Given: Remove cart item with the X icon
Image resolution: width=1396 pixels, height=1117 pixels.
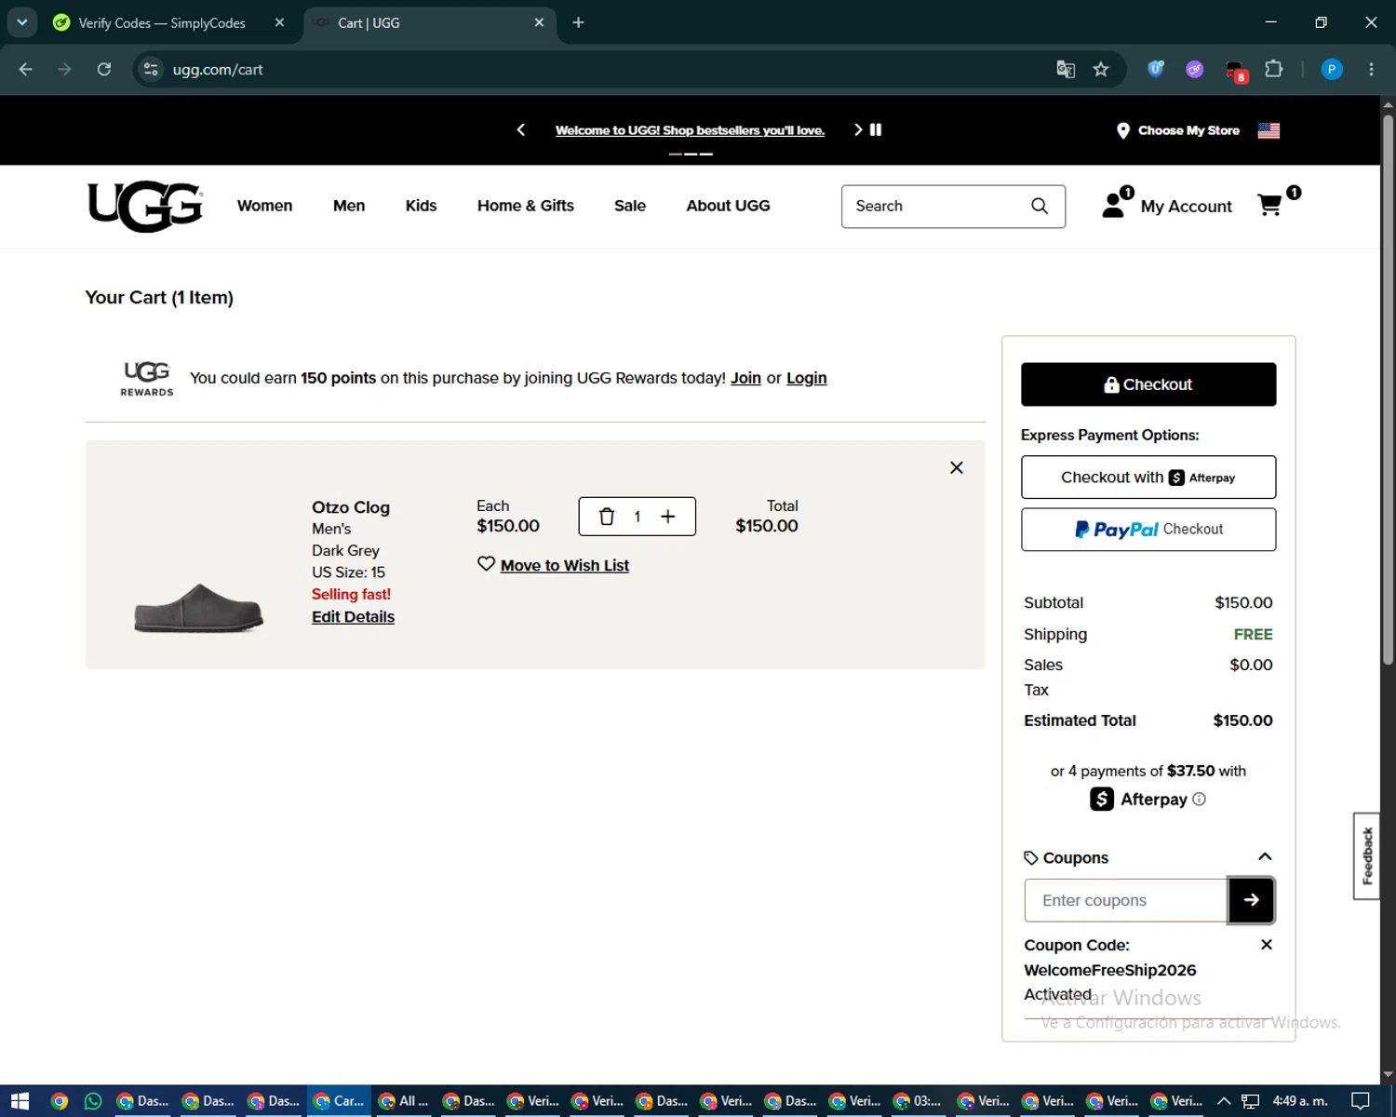Looking at the screenshot, I should point(956,467).
